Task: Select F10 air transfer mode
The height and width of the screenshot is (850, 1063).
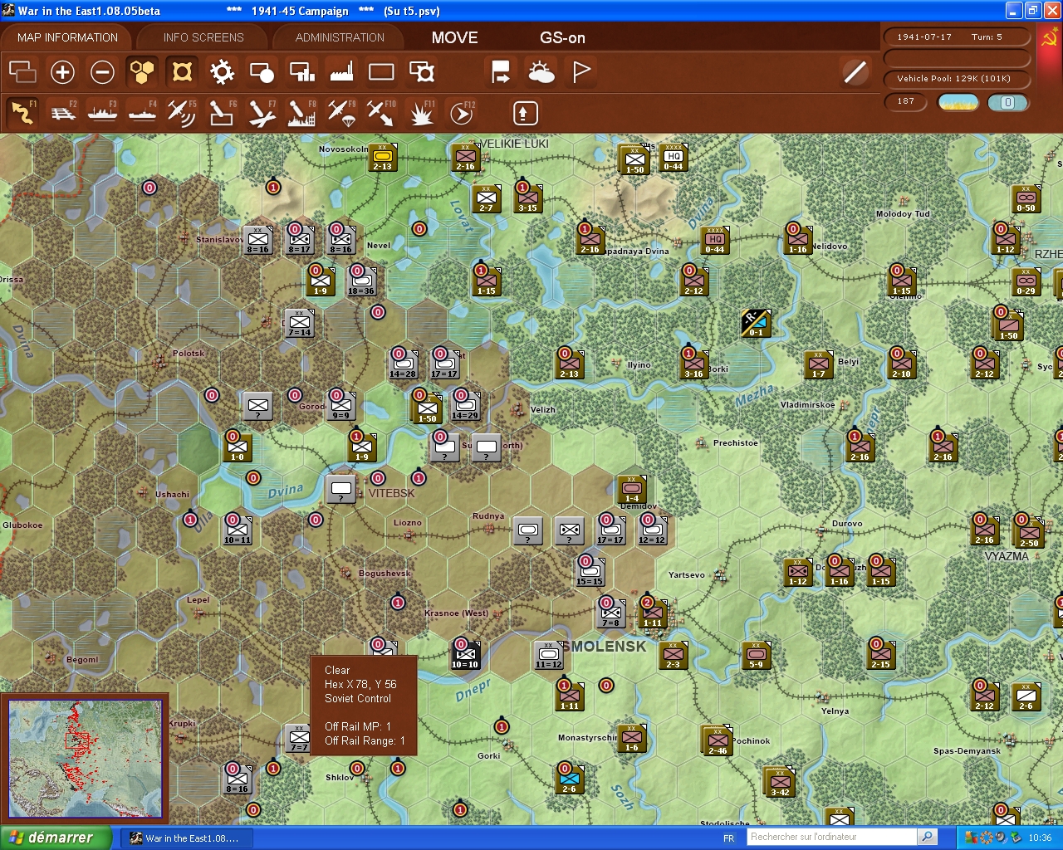Action: click(x=381, y=112)
